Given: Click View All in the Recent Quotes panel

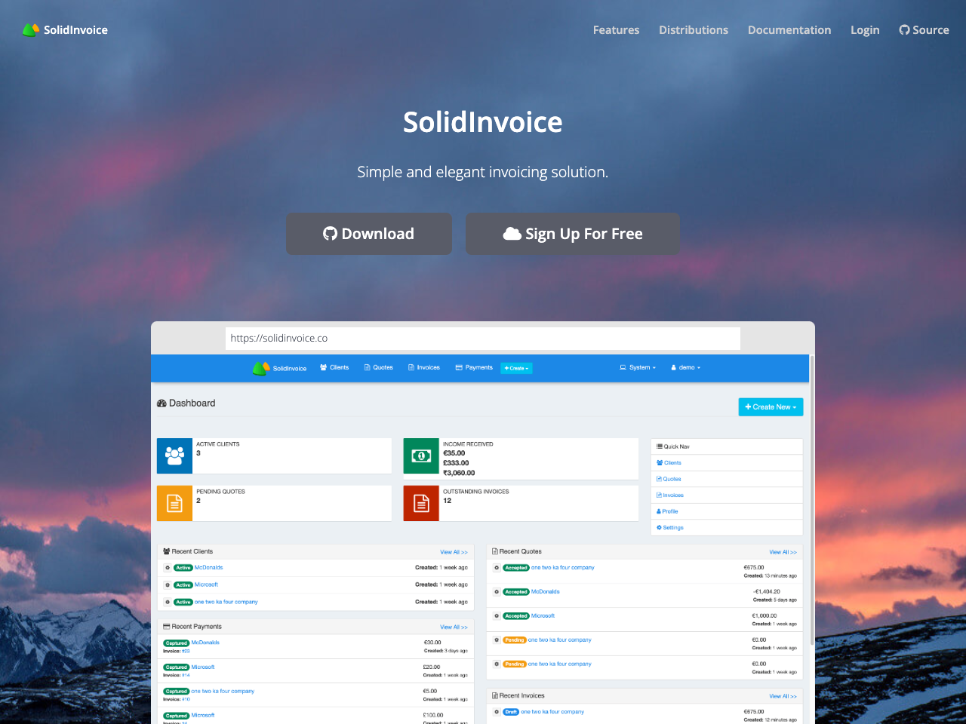Looking at the screenshot, I should point(783,552).
